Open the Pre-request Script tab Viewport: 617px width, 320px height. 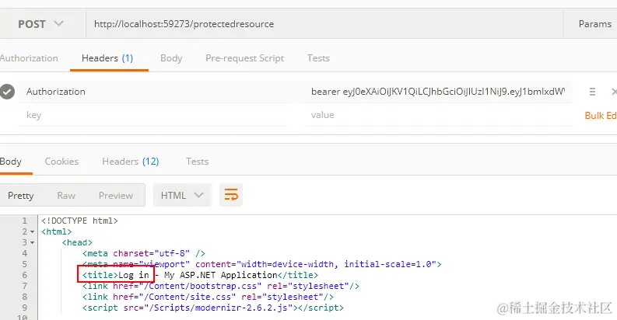point(245,58)
